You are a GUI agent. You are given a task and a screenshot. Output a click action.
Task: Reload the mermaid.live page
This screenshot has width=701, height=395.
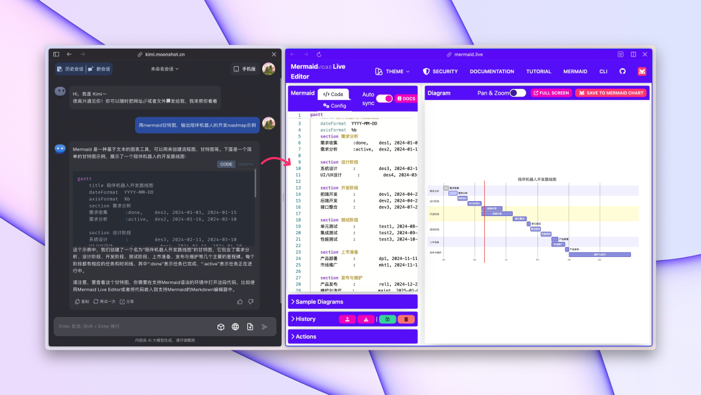(319, 54)
